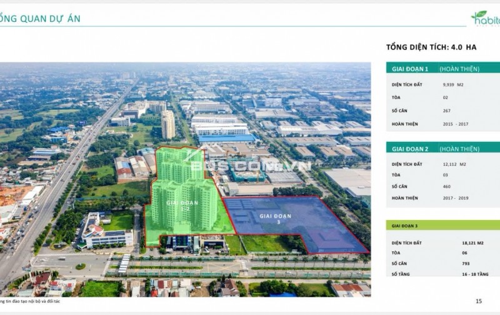Click the aerial project overview photo
Viewport: 500px width, 315px height.
tap(185, 179)
